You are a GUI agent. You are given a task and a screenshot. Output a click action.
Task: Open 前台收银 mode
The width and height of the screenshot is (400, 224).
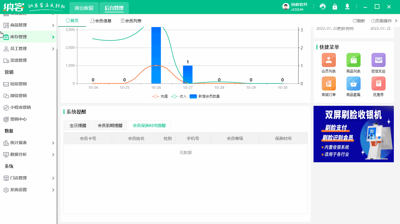pos(84,8)
